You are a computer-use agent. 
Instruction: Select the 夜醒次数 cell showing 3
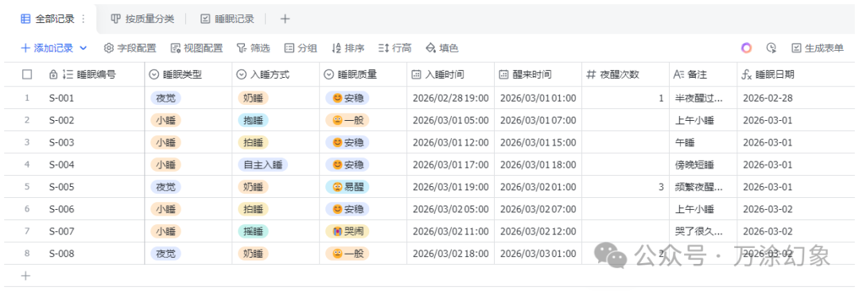pyautogui.click(x=626, y=187)
